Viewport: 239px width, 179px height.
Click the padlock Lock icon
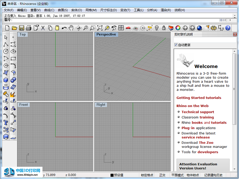pyautogui.click(x=164, y=28)
